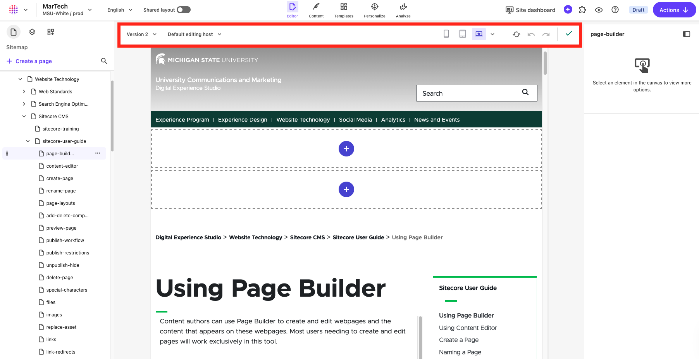Open the extensions puzzle icon
The image size is (699, 359).
[x=582, y=10]
